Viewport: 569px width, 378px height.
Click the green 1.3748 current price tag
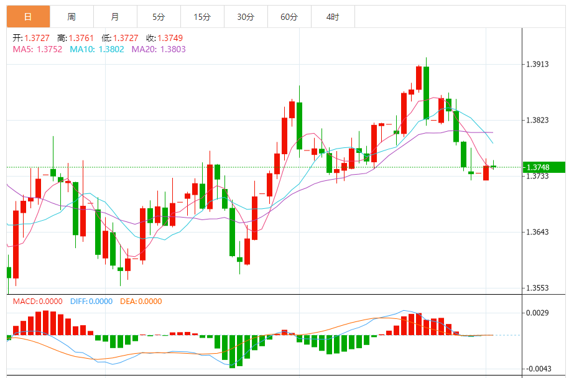(x=544, y=167)
